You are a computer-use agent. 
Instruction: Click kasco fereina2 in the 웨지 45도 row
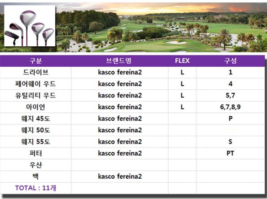(120, 119)
